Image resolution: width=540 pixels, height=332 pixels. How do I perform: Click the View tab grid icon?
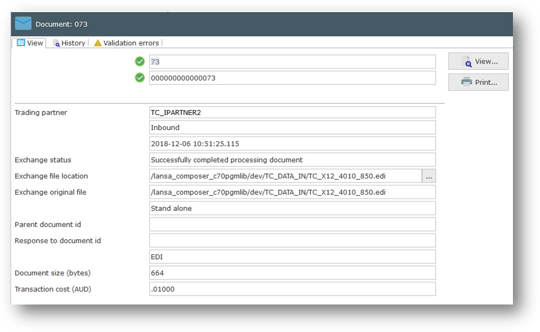pyautogui.click(x=21, y=43)
